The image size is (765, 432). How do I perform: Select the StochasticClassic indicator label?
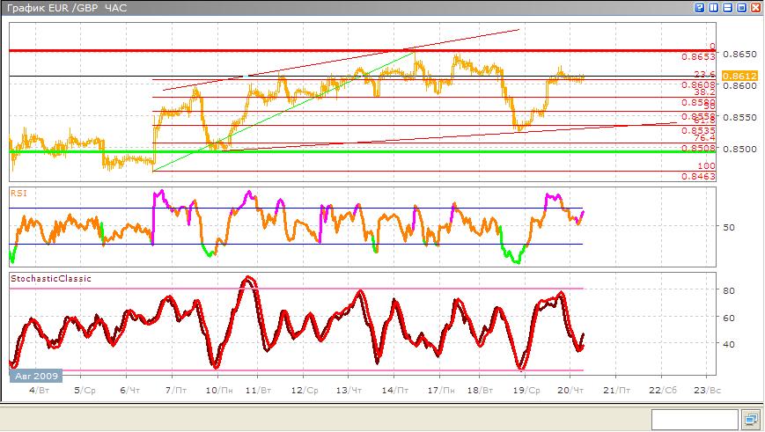pos(51,279)
